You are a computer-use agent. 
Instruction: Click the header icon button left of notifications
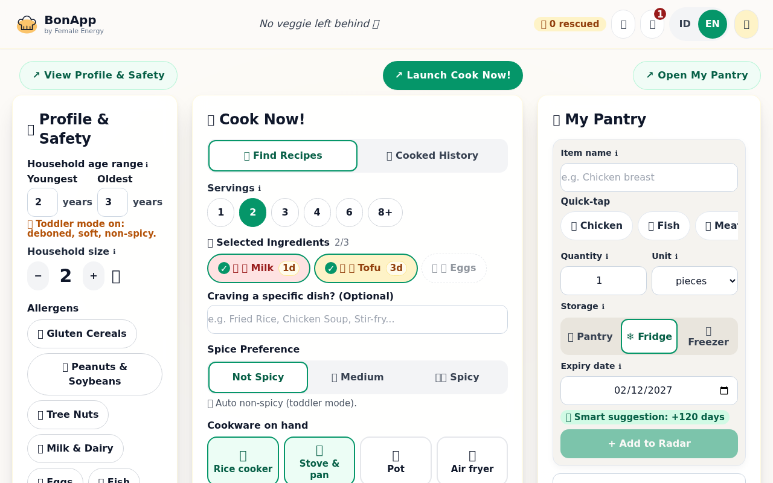click(x=623, y=24)
